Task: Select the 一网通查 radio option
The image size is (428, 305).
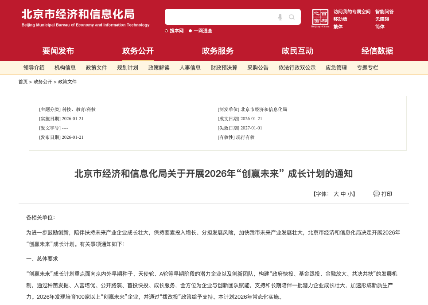Action: (x=191, y=31)
